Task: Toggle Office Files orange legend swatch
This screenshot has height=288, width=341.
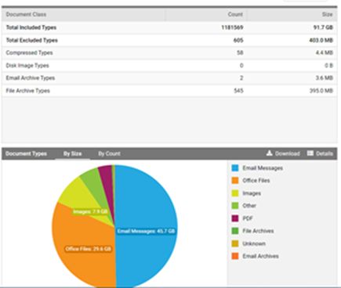Action: tap(235, 180)
